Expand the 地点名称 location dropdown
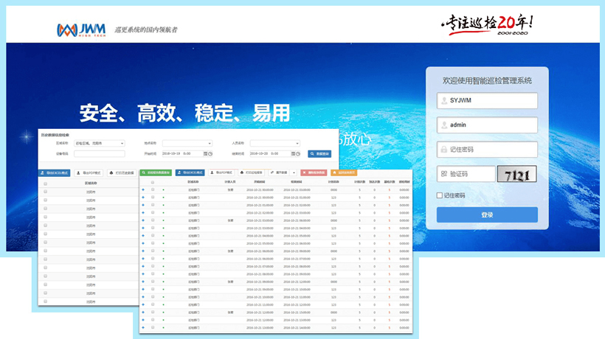The width and height of the screenshot is (605, 339). click(187, 143)
